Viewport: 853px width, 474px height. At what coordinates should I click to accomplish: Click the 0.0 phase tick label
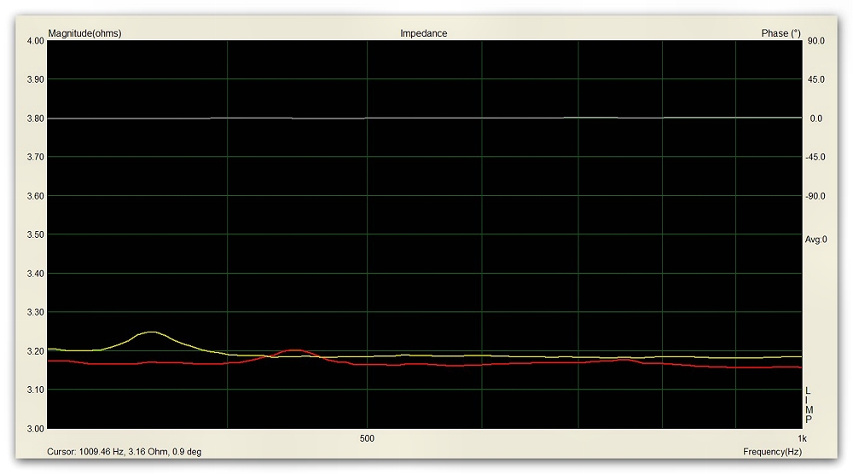815,118
